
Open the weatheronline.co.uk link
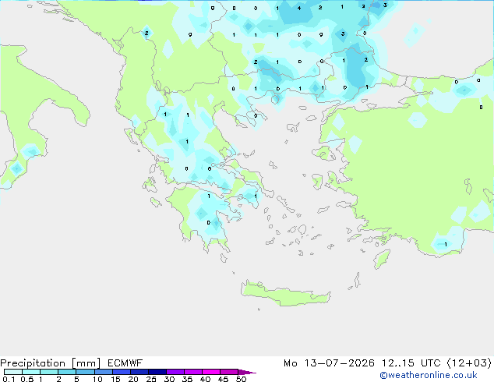click(x=429, y=375)
